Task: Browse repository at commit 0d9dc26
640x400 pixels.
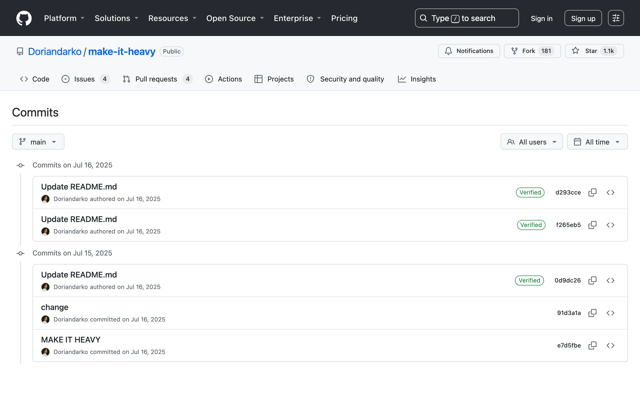Action: coord(610,280)
